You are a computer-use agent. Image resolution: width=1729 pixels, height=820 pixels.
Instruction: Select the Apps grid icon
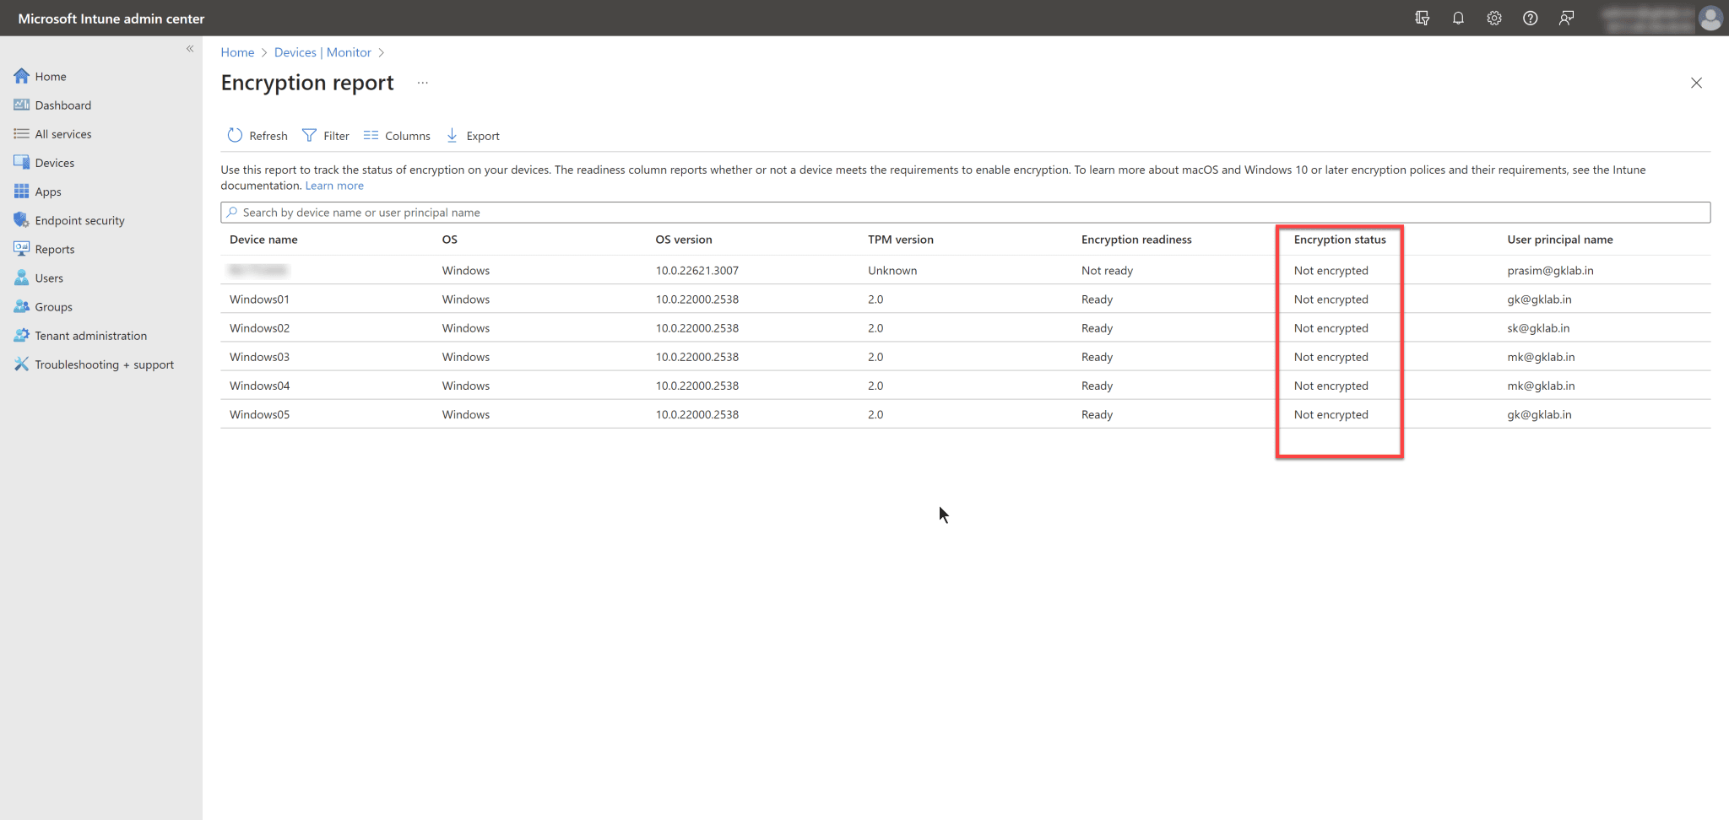[21, 192]
